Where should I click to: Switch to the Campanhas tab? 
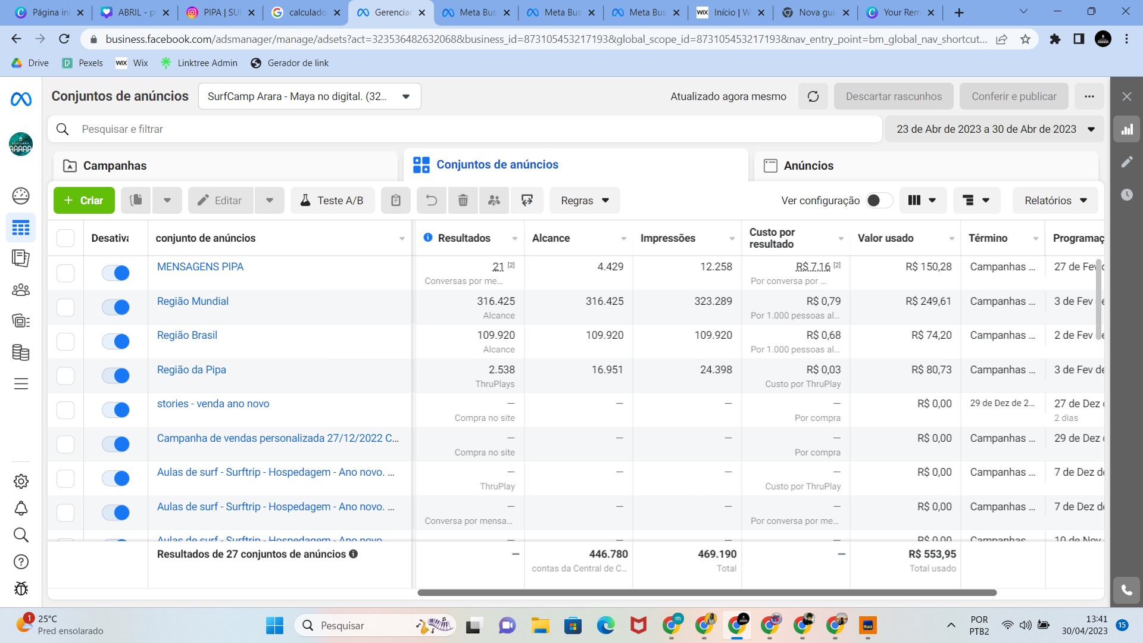click(115, 166)
